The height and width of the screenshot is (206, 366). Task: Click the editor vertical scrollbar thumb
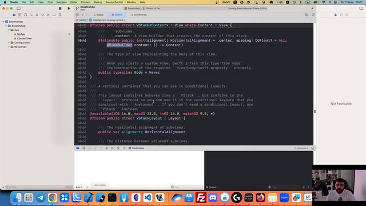pos(315,112)
